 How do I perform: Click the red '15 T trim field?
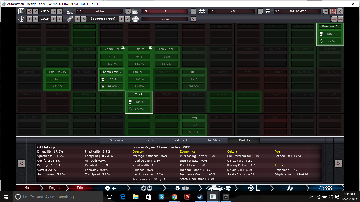click(165, 11)
